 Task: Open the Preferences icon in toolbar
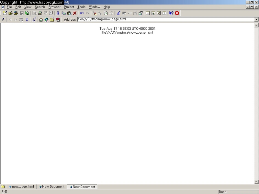click(141, 13)
